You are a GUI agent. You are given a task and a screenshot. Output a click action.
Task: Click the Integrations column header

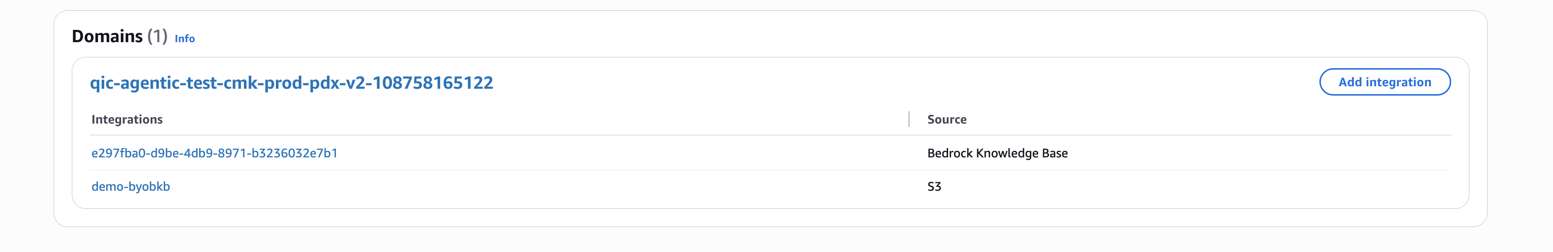126,120
